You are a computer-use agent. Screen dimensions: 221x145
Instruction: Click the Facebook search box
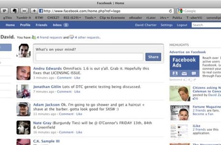click(x=206, y=25)
